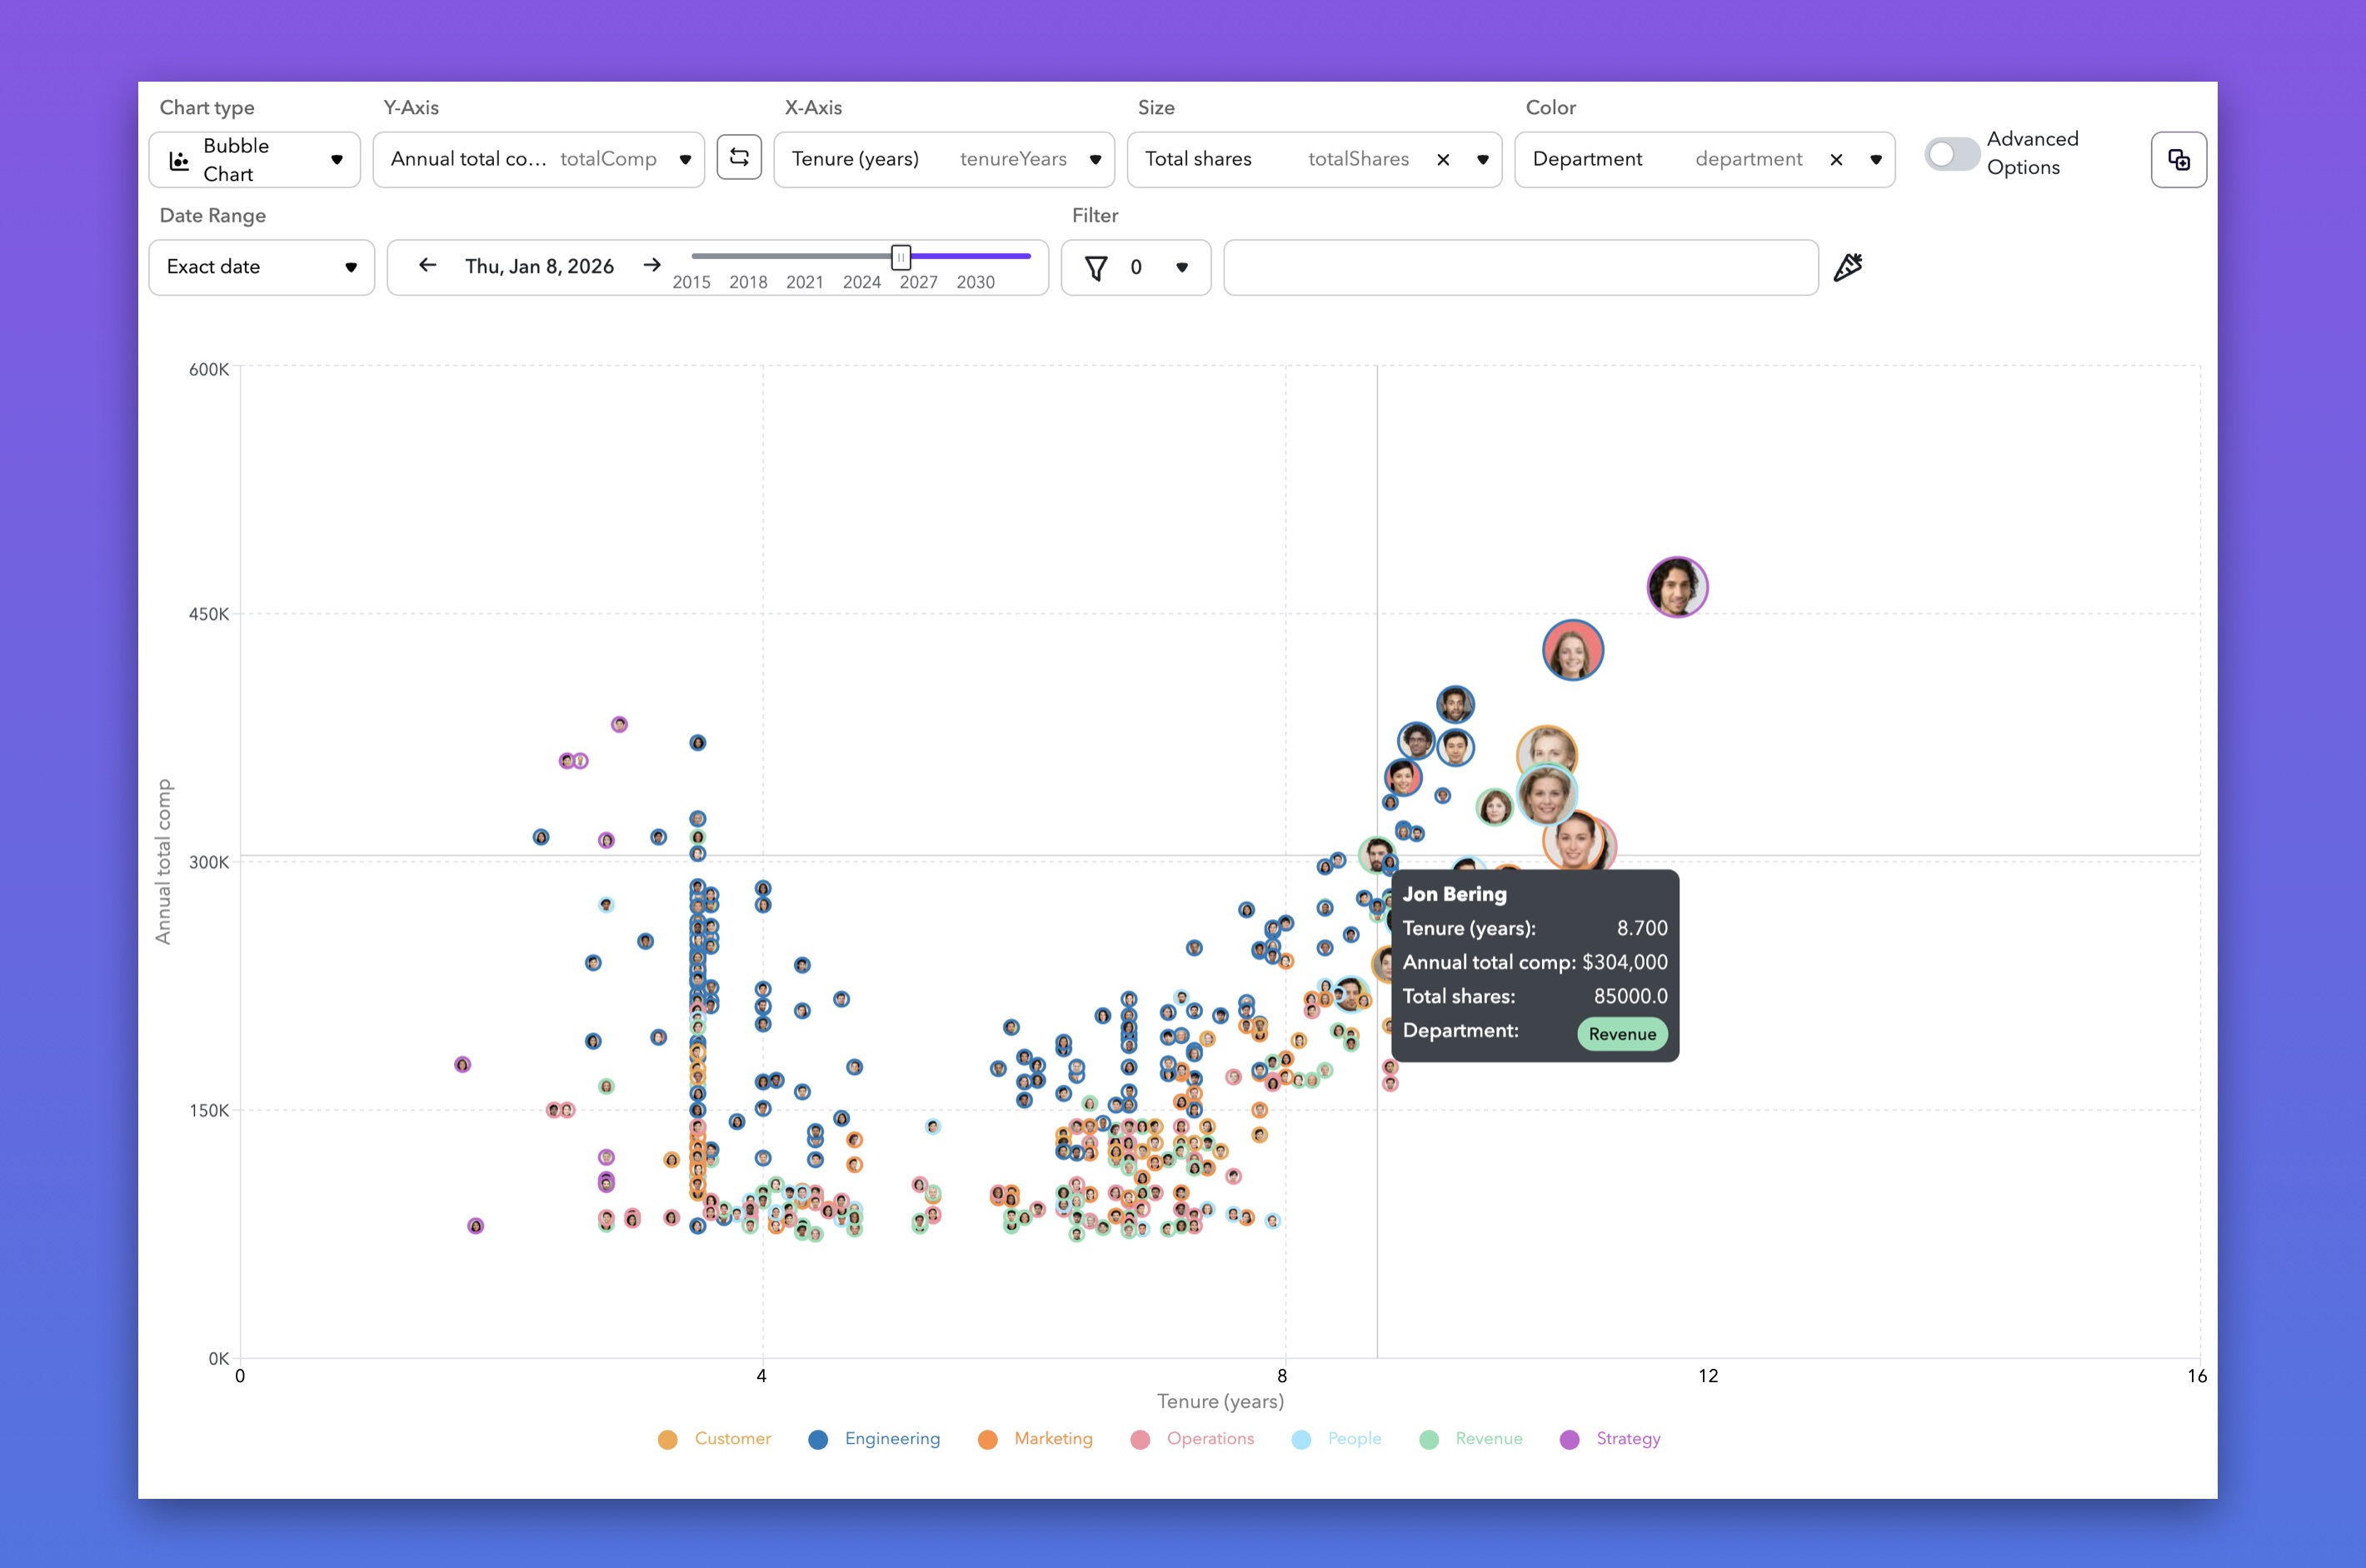Open the Y-Axis Annual total comp dropdown
This screenshot has height=1568, width=2366.
539,160
